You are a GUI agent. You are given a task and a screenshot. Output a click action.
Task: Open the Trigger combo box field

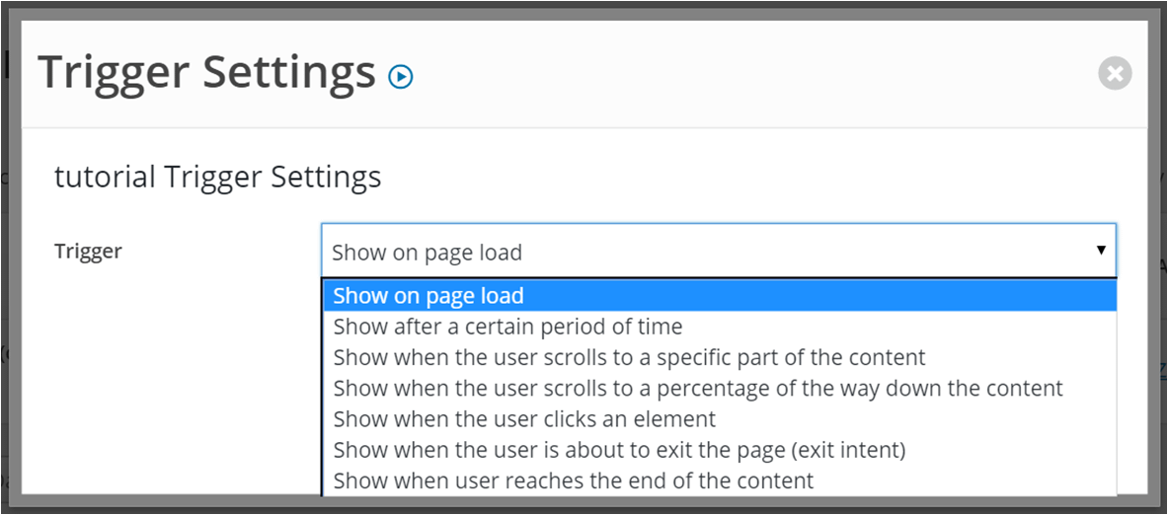tap(718, 251)
